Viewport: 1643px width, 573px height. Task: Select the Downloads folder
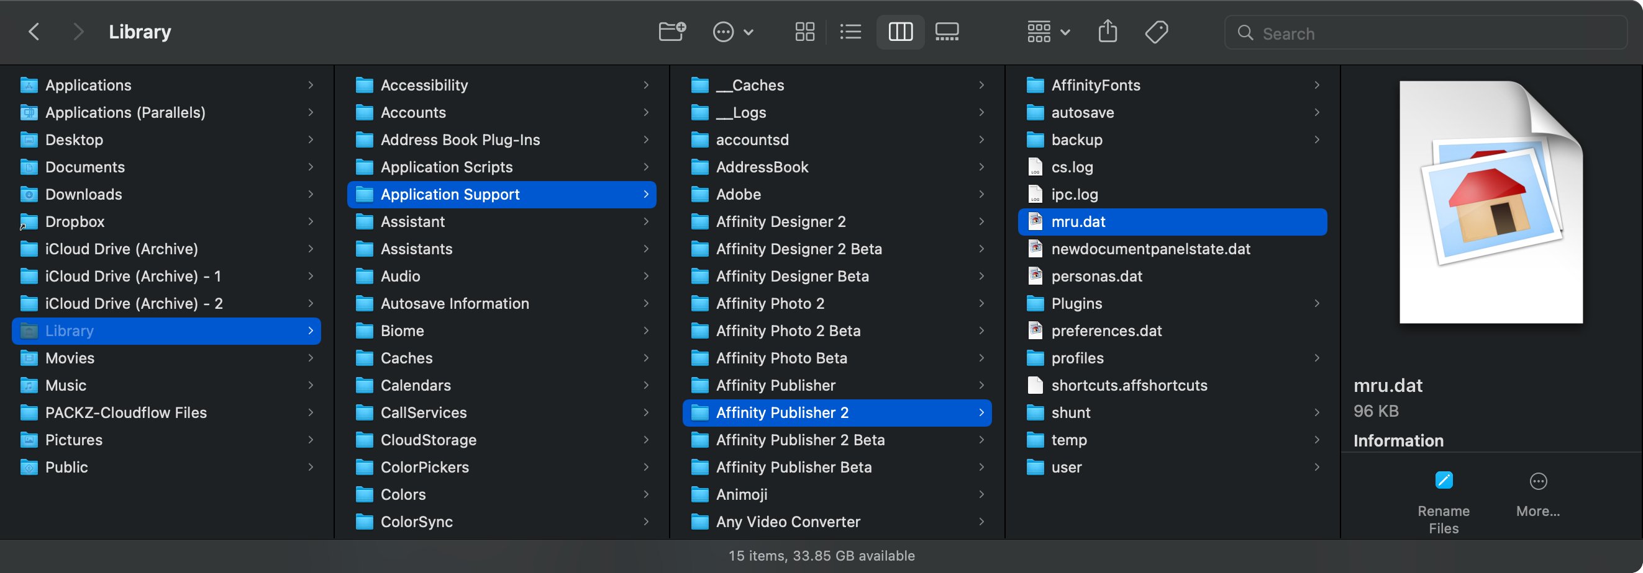point(84,194)
